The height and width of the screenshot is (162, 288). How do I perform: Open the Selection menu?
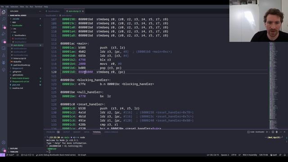coord(14,7)
